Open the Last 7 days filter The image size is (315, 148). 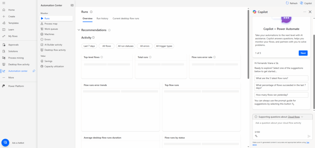[89, 46]
